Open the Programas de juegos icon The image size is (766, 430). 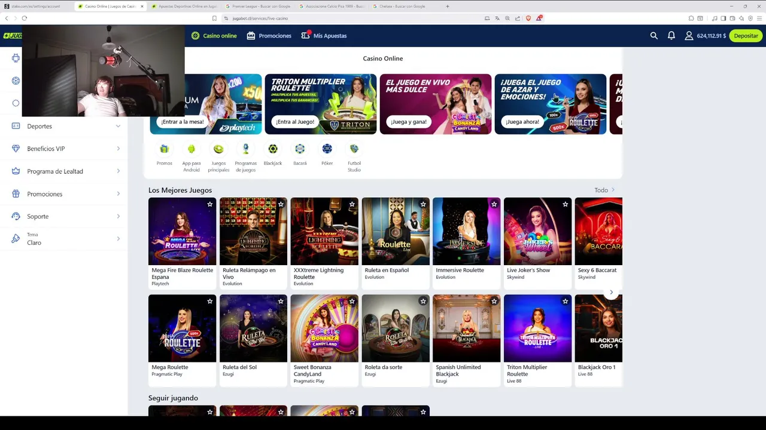pos(245,149)
